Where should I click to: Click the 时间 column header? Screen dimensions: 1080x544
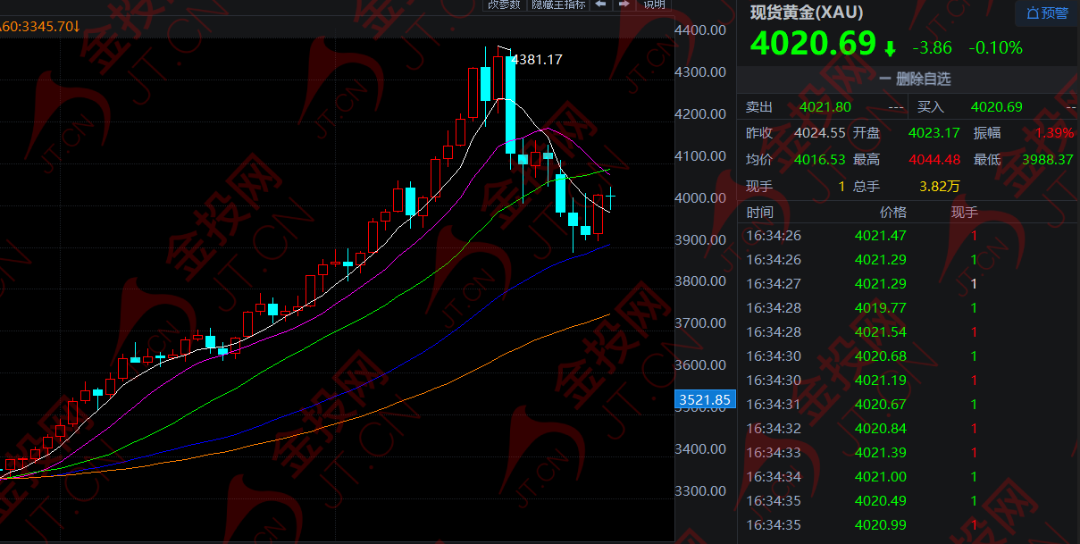760,213
